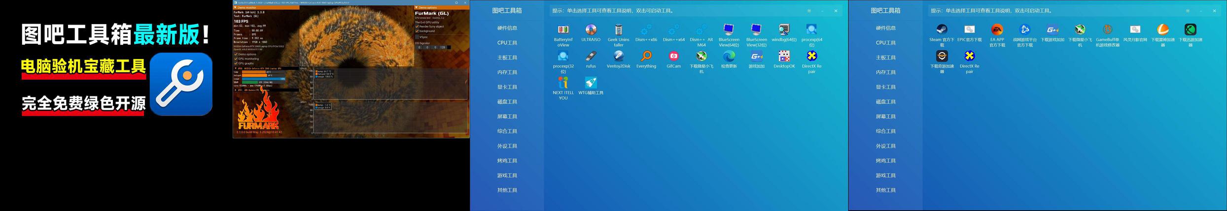The image size is (1227, 211).
Task: Select the Steam 官方下载 icon
Action: [942, 30]
